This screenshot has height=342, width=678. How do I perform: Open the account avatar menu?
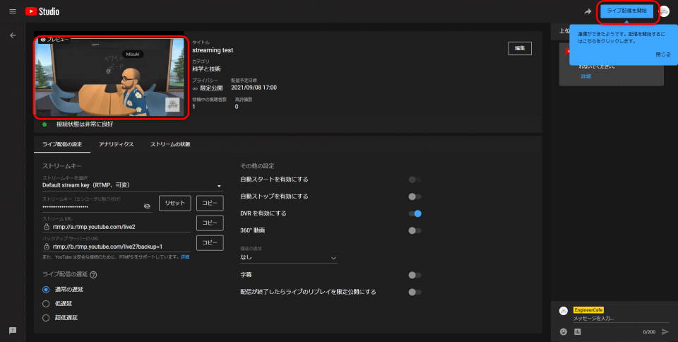click(x=664, y=11)
